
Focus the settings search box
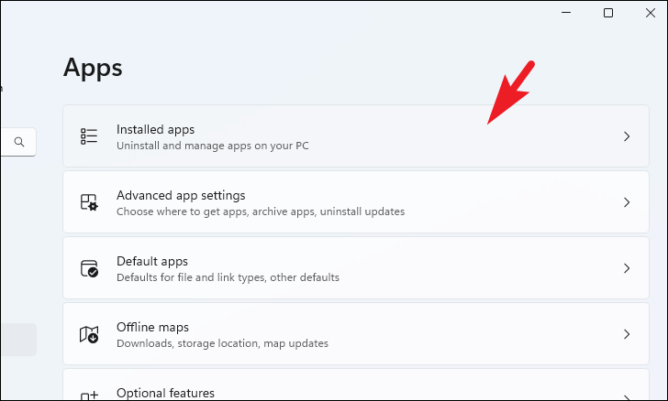click(x=18, y=142)
